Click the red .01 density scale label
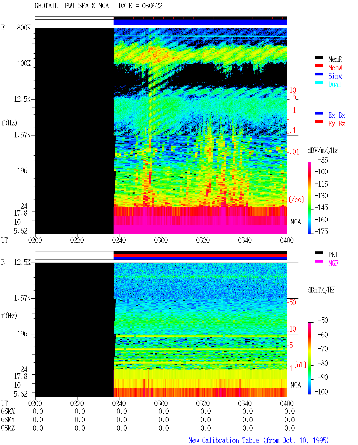The width and height of the screenshot is (358, 445). coord(294,152)
